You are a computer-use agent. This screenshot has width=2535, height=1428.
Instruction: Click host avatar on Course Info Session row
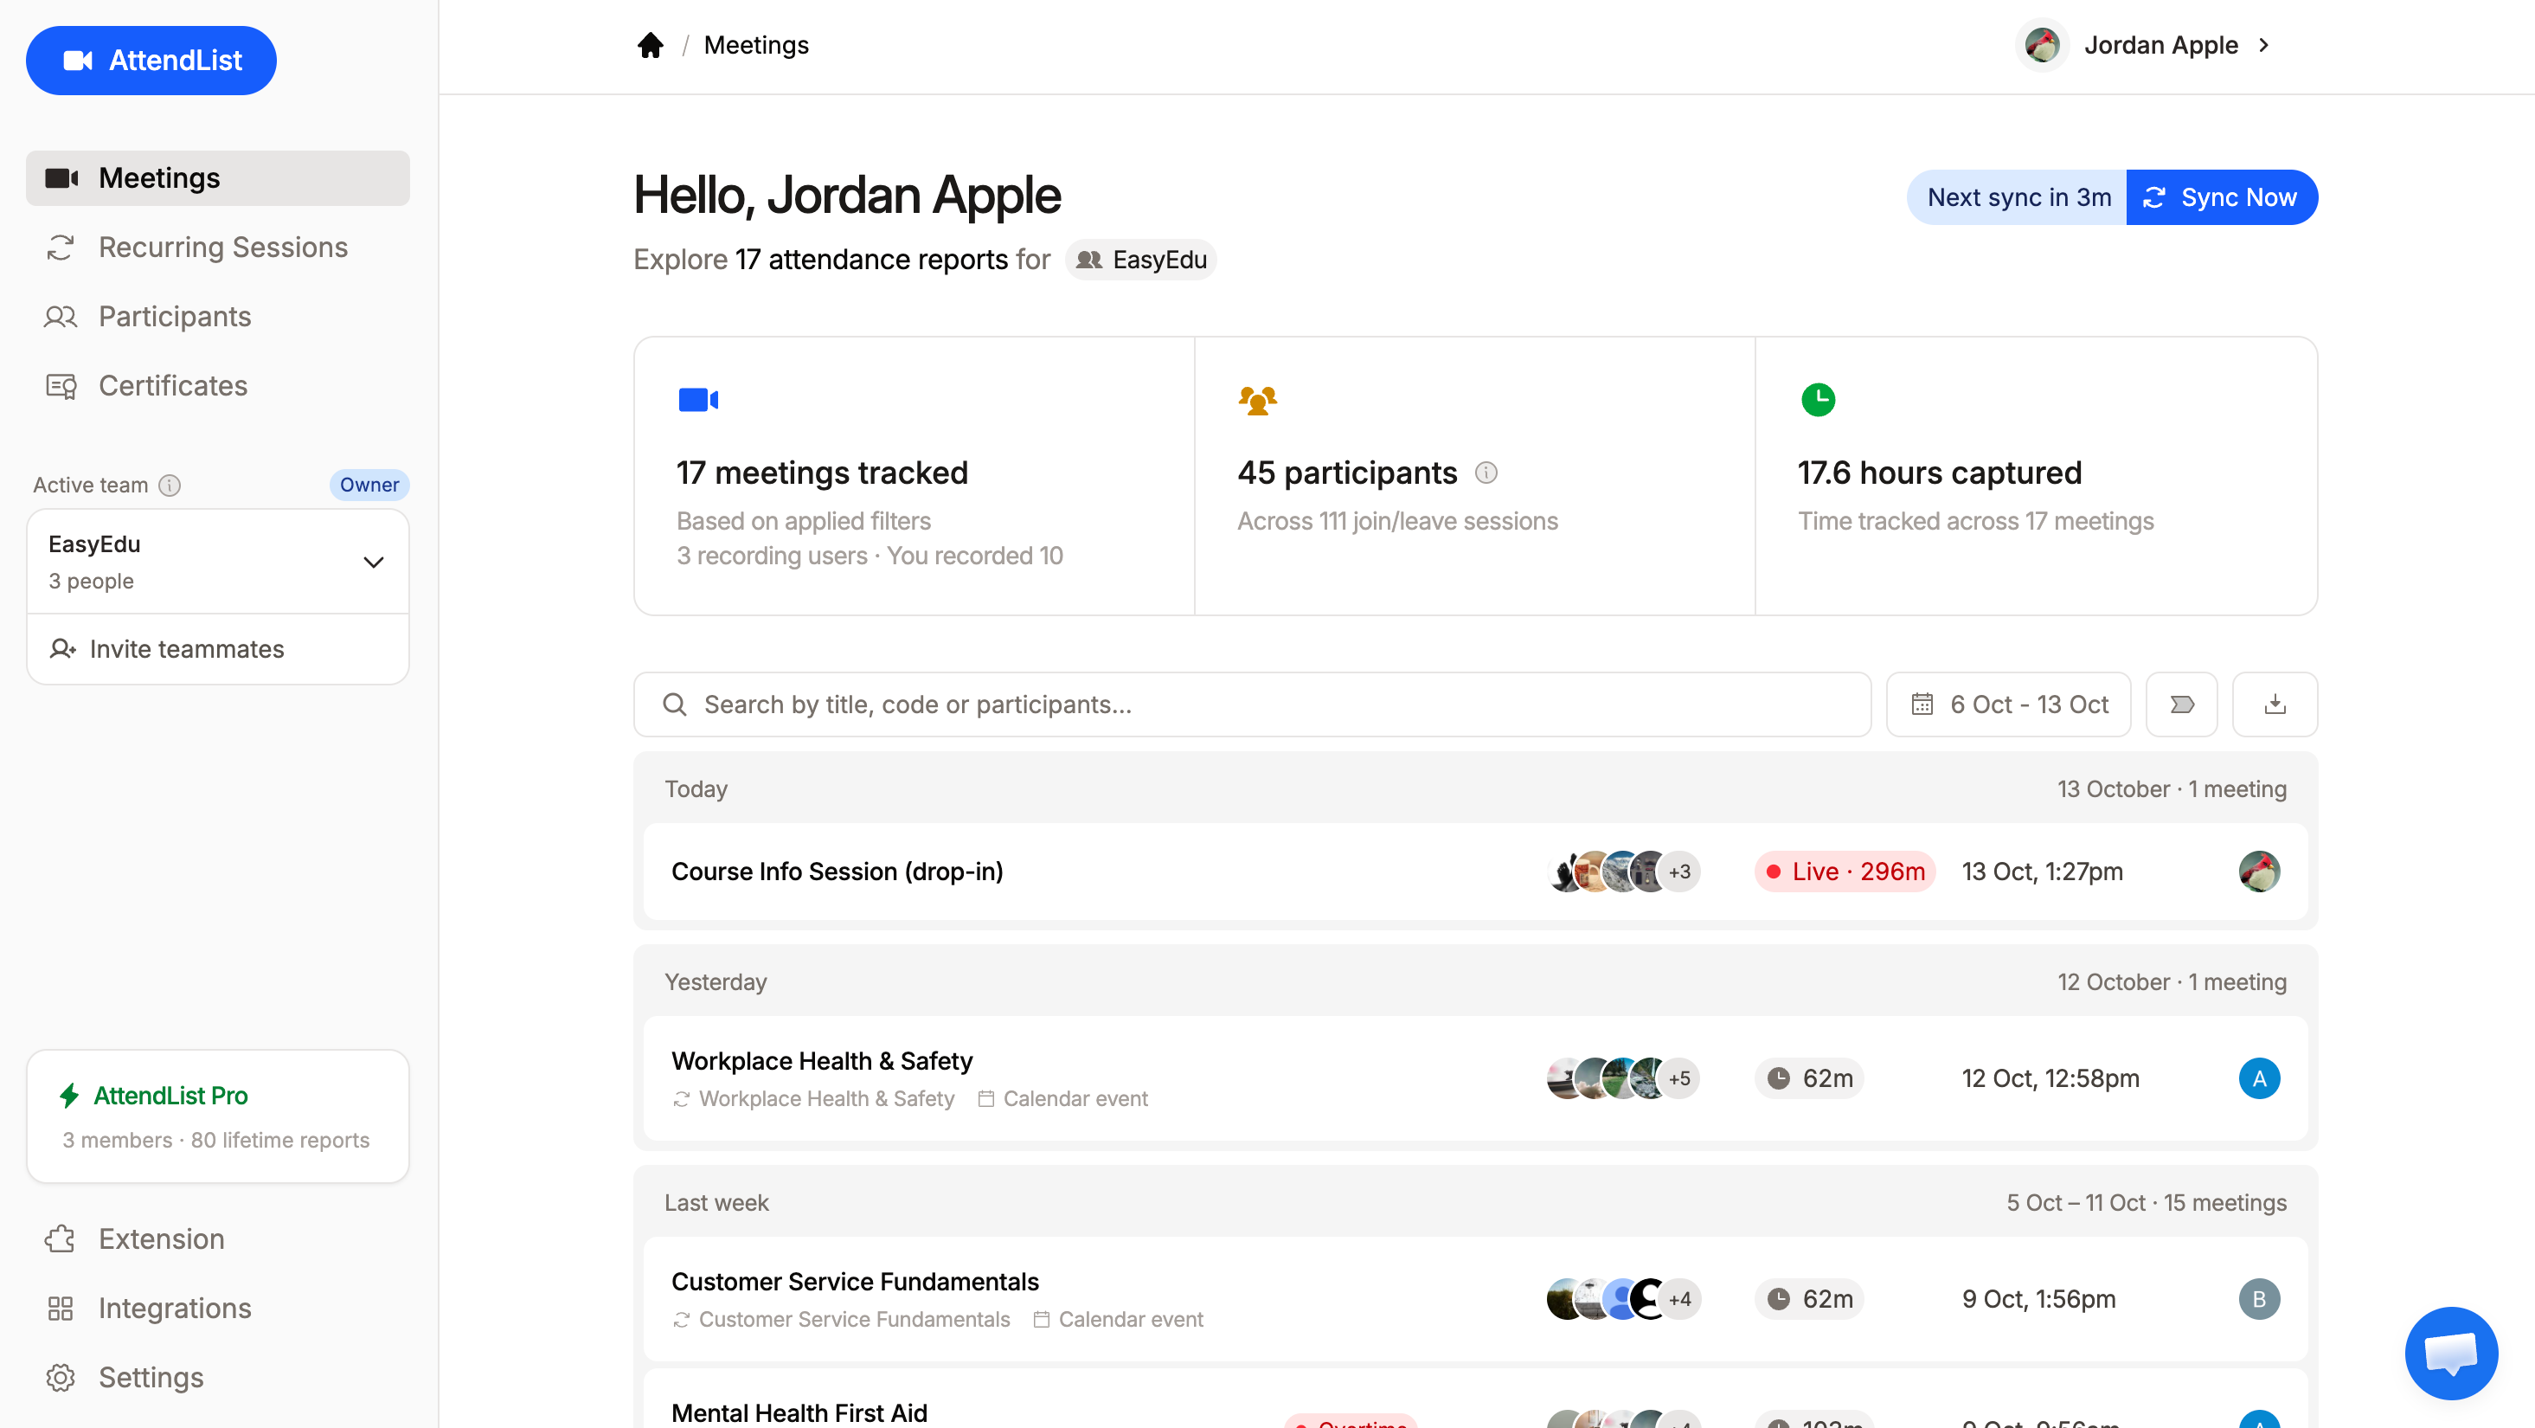pos(2258,871)
